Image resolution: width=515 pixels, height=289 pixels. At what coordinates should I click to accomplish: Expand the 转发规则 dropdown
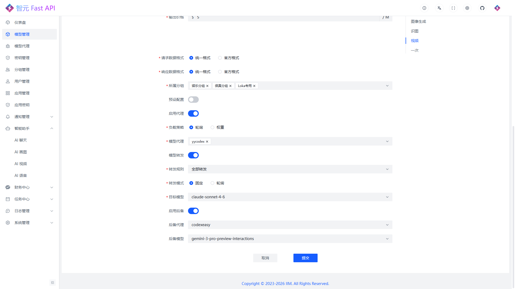pyautogui.click(x=290, y=169)
